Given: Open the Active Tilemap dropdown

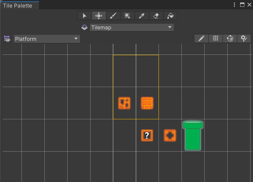Looking at the screenshot, I should [x=132, y=28].
